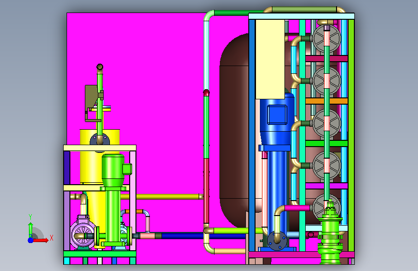
Task: Select the gray flange at blue pump base
Action: (277, 240)
